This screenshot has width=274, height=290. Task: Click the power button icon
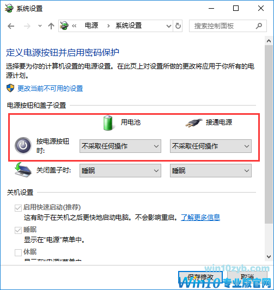[x=23, y=146]
